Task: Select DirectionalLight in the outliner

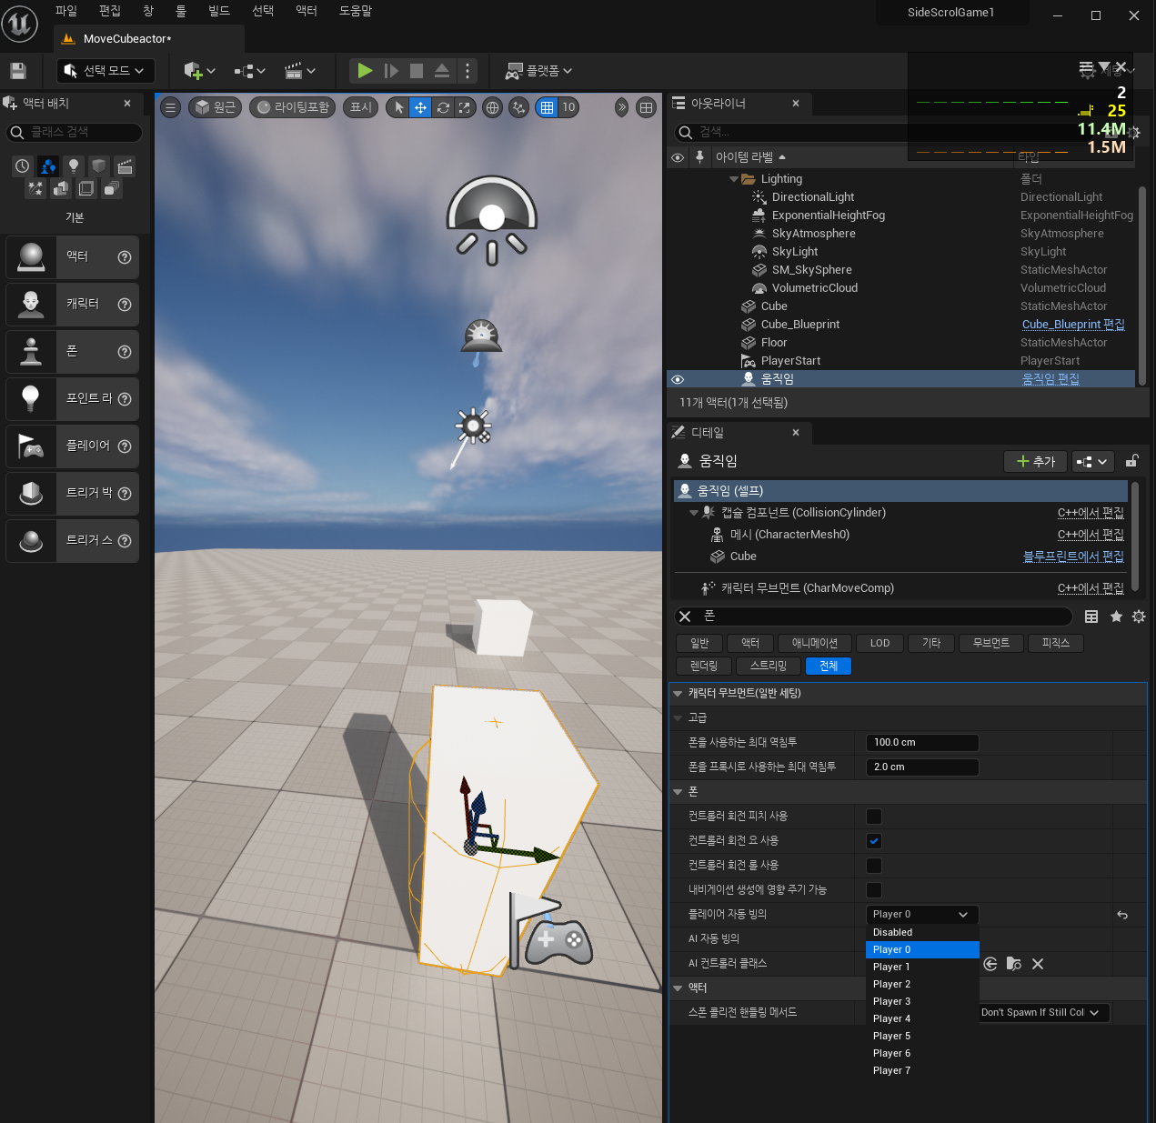Action: pos(812,197)
